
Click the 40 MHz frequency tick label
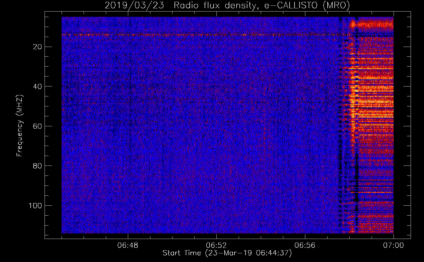(37, 86)
